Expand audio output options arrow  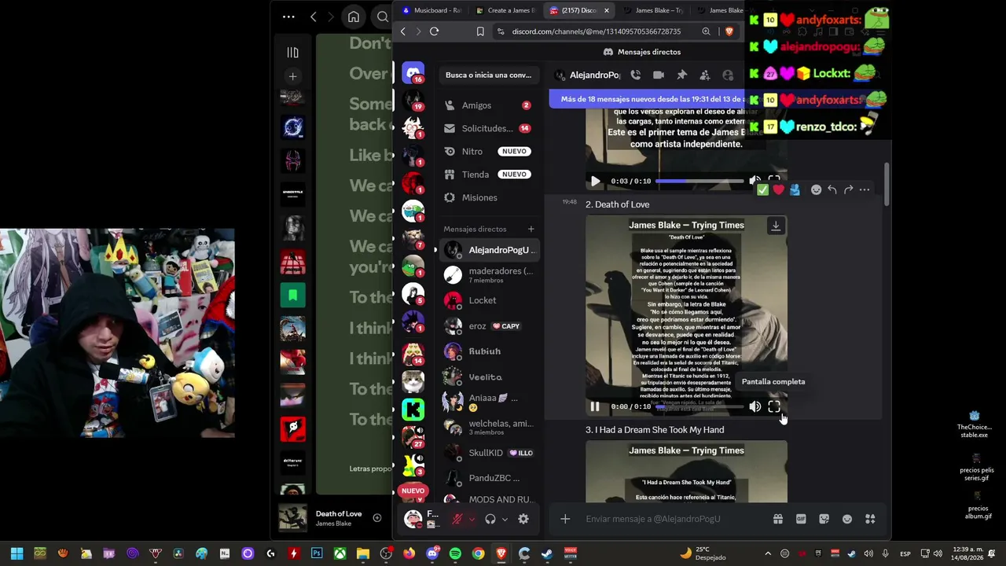[x=505, y=519]
